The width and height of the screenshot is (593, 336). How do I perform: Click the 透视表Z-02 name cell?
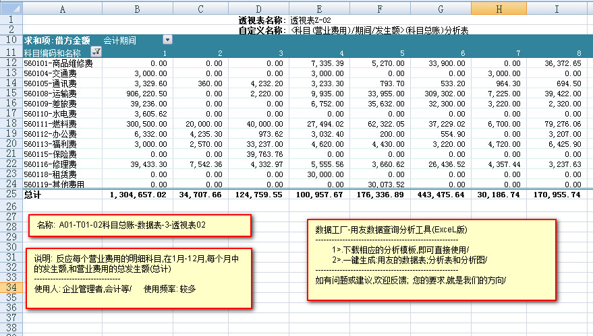[x=310, y=21]
